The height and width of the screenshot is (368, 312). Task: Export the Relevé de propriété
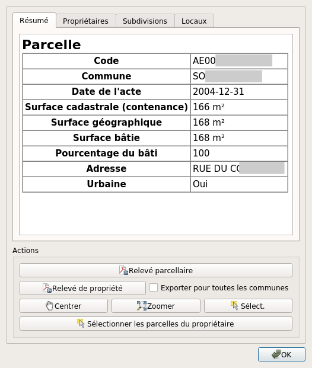tap(82, 288)
